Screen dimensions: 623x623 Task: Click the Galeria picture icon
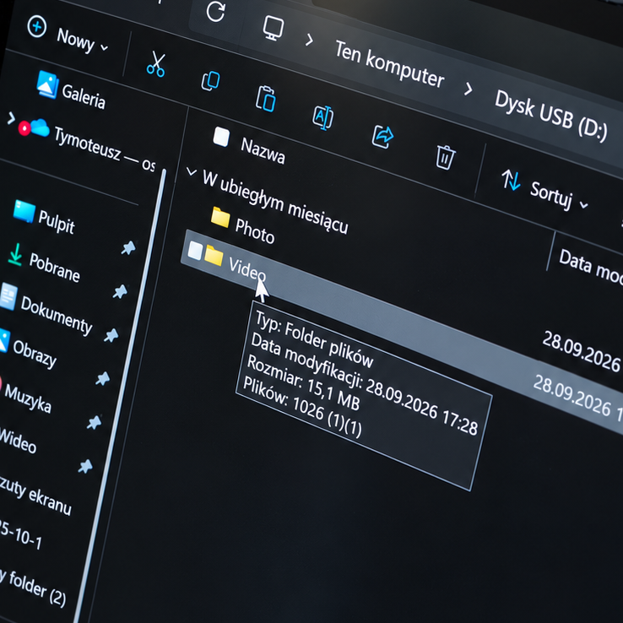pos(47,84)
